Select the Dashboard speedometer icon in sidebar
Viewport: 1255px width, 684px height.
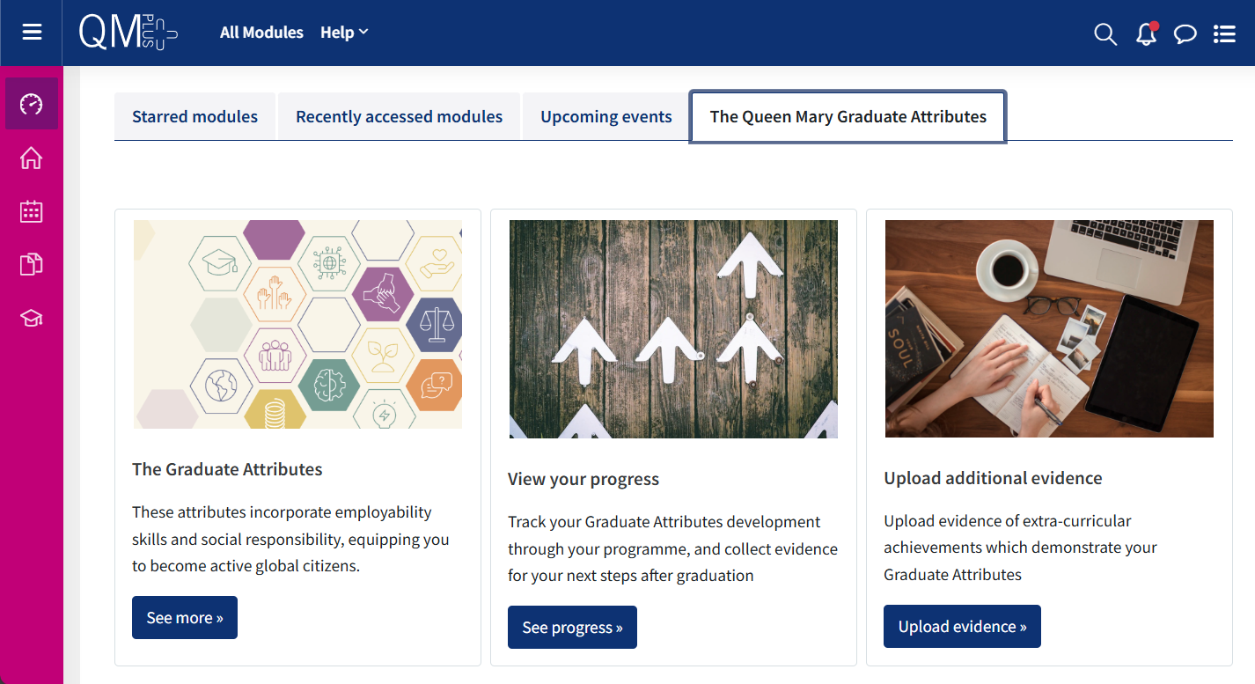[x=31, y=103]
